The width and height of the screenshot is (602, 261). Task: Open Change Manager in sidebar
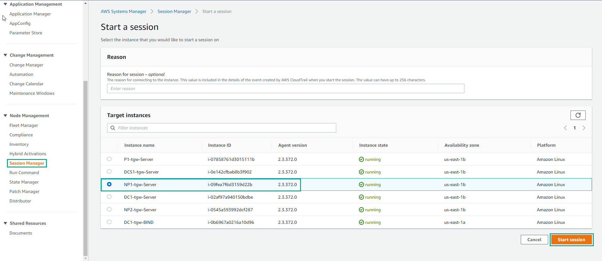coord(26,65)
